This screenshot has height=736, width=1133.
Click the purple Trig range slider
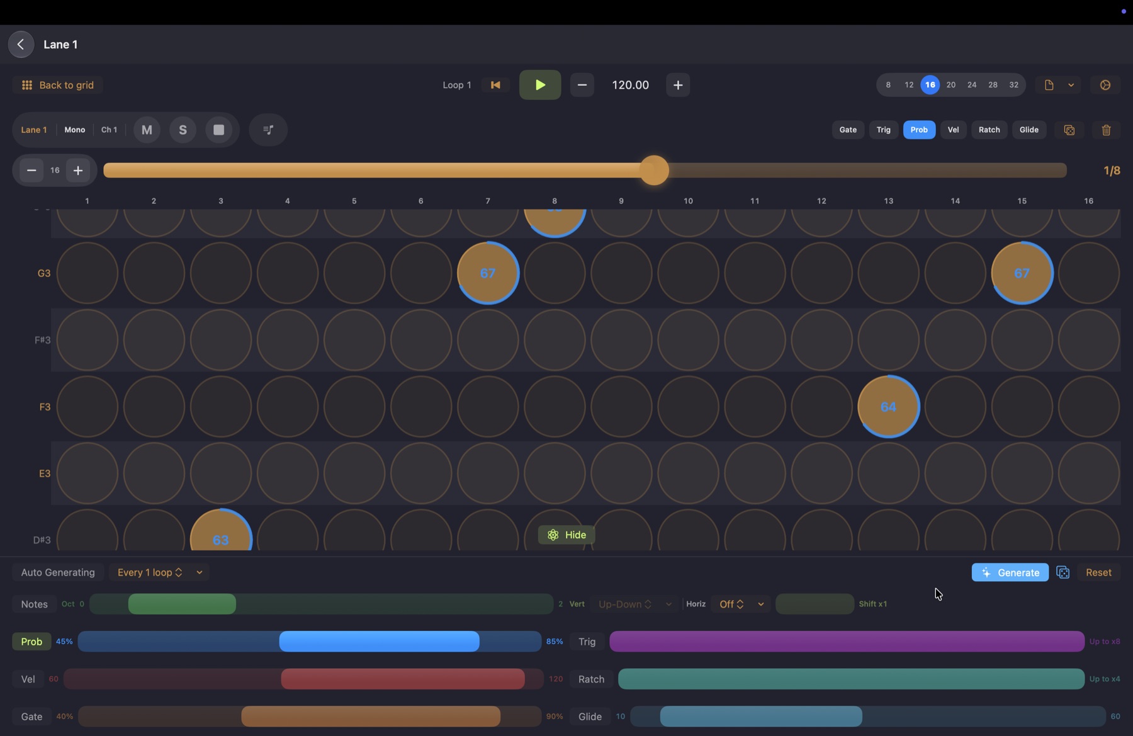[847, 642]
